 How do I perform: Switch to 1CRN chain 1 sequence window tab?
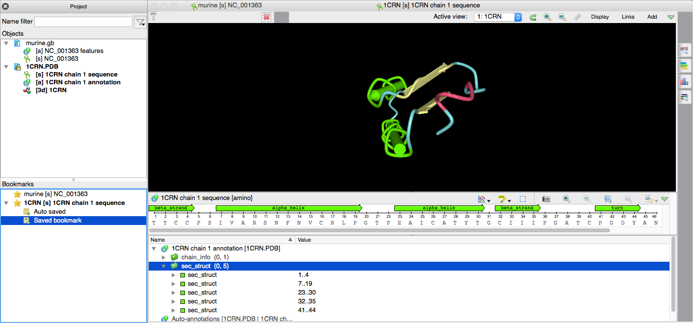point(428,5)
